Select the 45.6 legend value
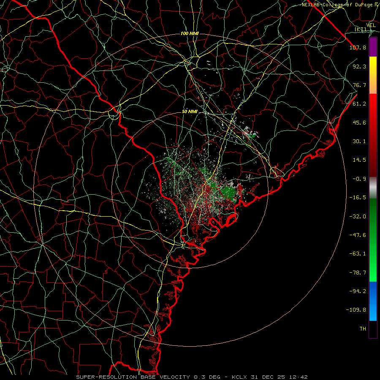380x380 pixels. (359, 122)
